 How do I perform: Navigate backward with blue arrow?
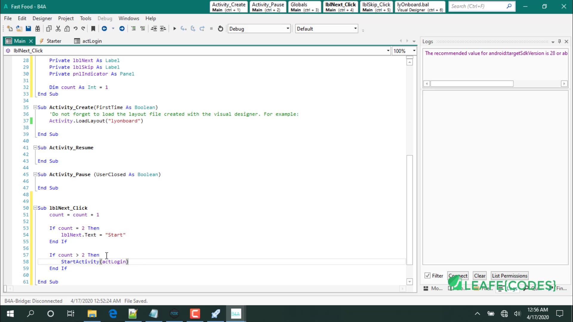[104, 29]
